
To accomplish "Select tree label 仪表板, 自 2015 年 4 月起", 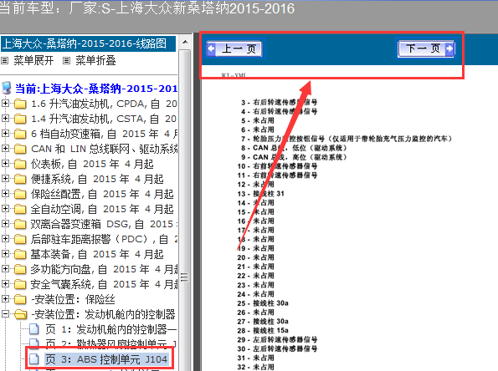I will click(92, 164).
